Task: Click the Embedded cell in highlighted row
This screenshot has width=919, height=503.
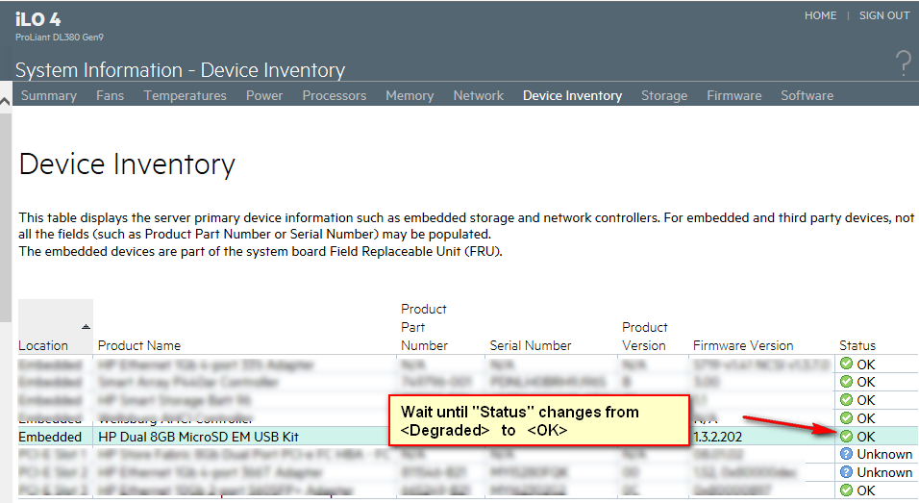Action: (50, 437)
